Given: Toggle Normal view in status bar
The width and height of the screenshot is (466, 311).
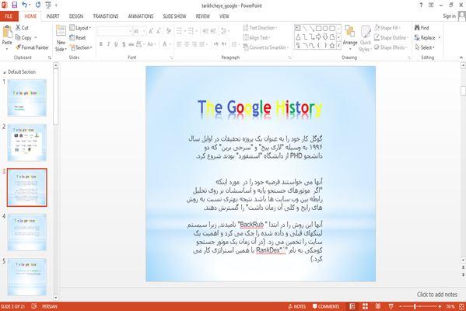Looking at the screenshot, I should (352, 306).
